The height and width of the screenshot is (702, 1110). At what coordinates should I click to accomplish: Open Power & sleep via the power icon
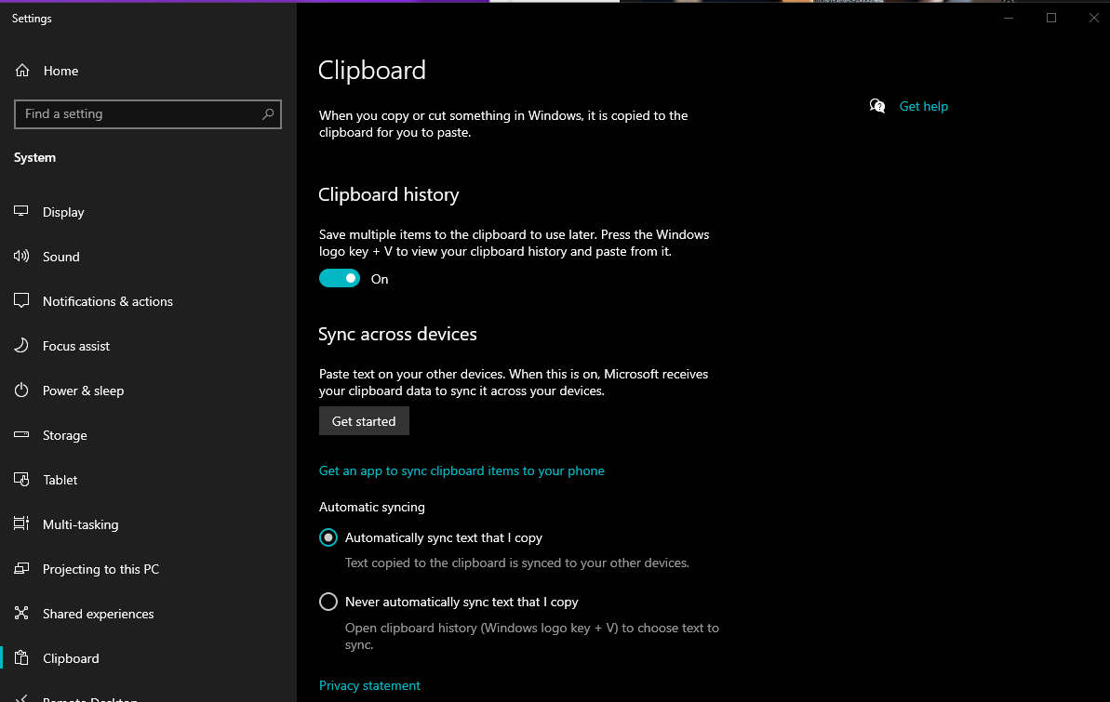pyautogui.click(x=21, y=391)
